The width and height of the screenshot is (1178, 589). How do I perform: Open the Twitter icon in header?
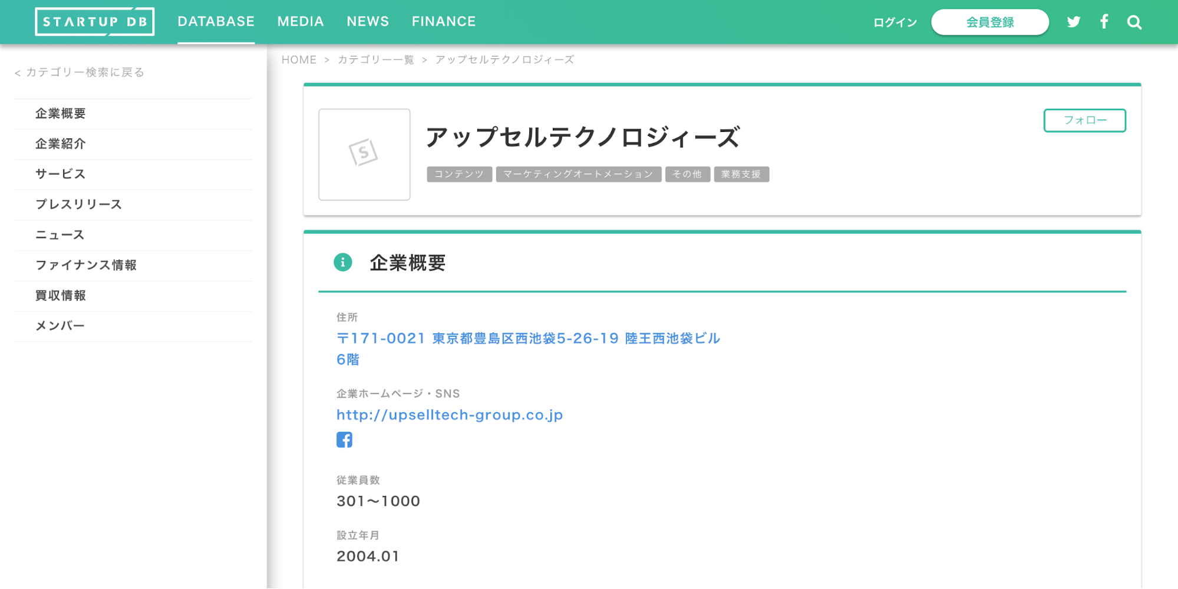pos(1074,22)
